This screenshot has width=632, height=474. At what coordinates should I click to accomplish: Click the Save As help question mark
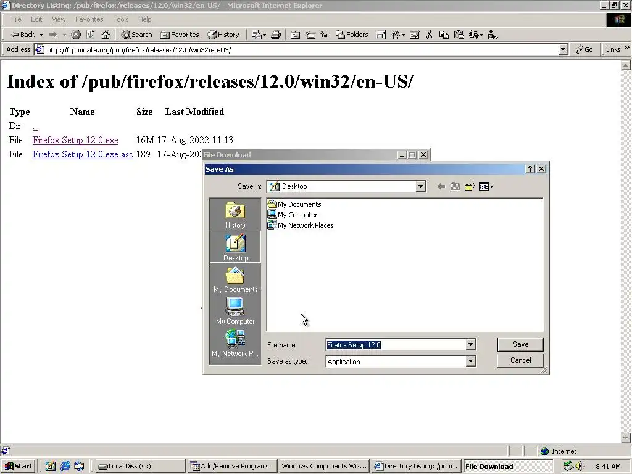click(530, 169)
